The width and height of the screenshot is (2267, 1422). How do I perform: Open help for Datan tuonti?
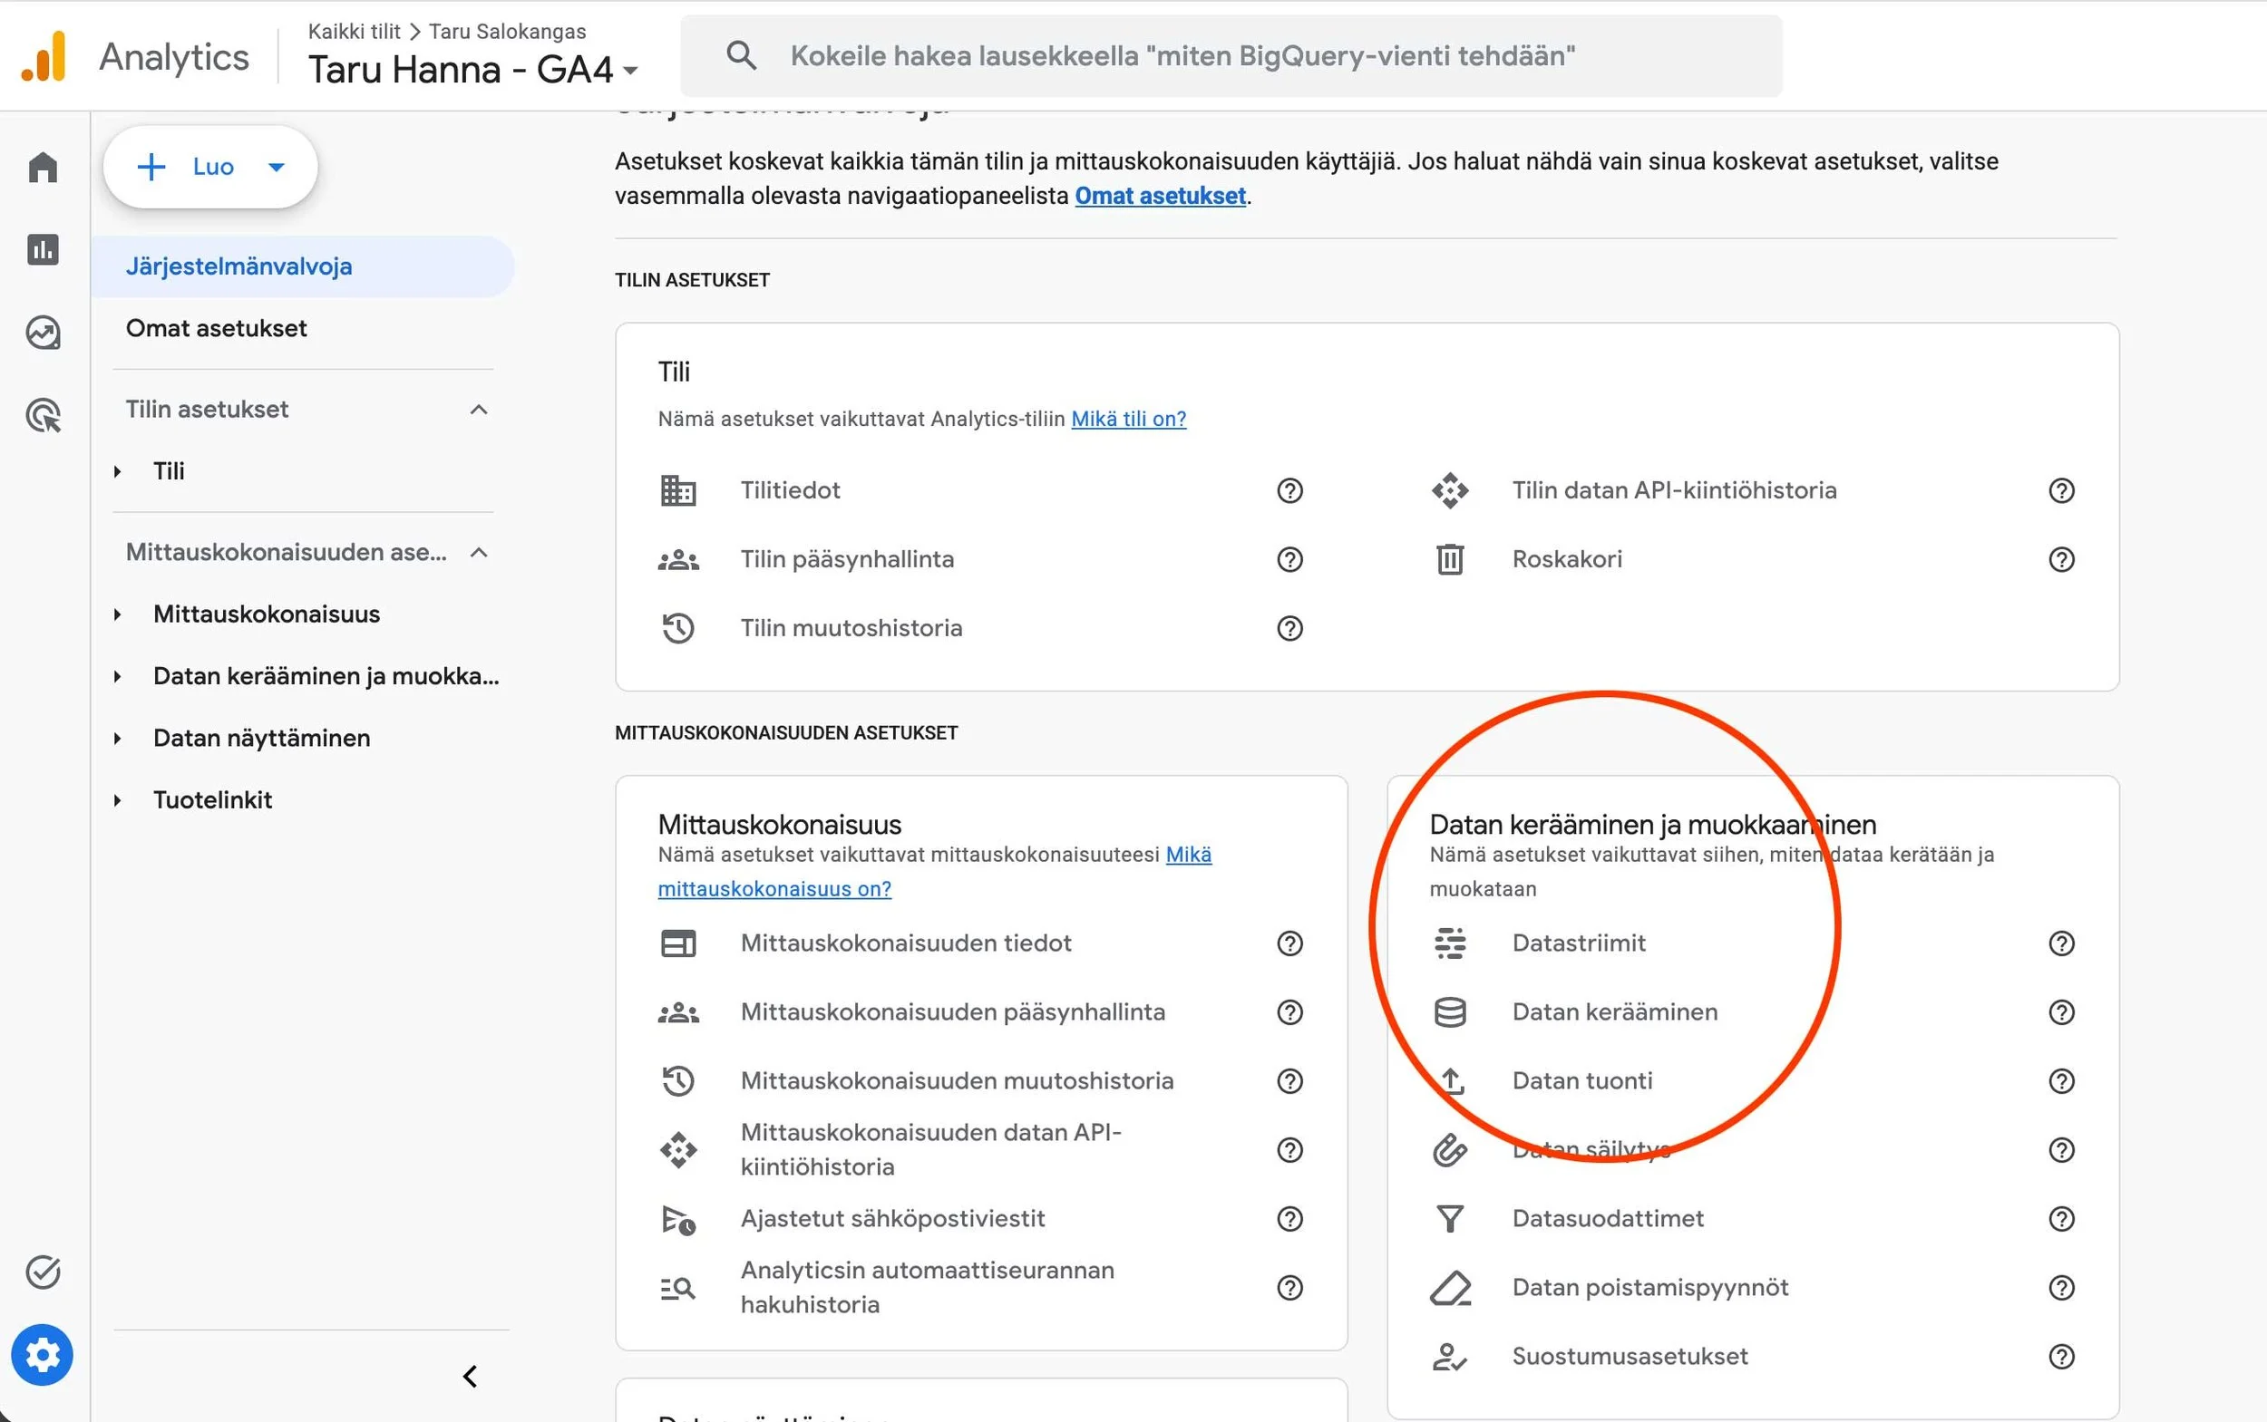2061,1080
